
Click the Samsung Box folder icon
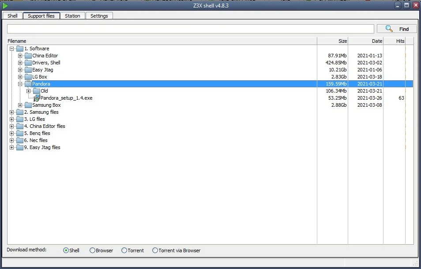click(28, 105)
